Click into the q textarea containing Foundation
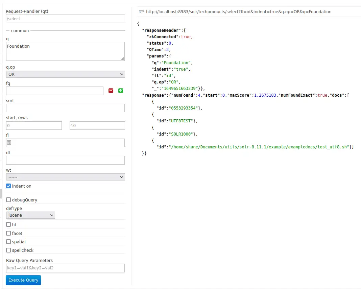 point(65,51)
